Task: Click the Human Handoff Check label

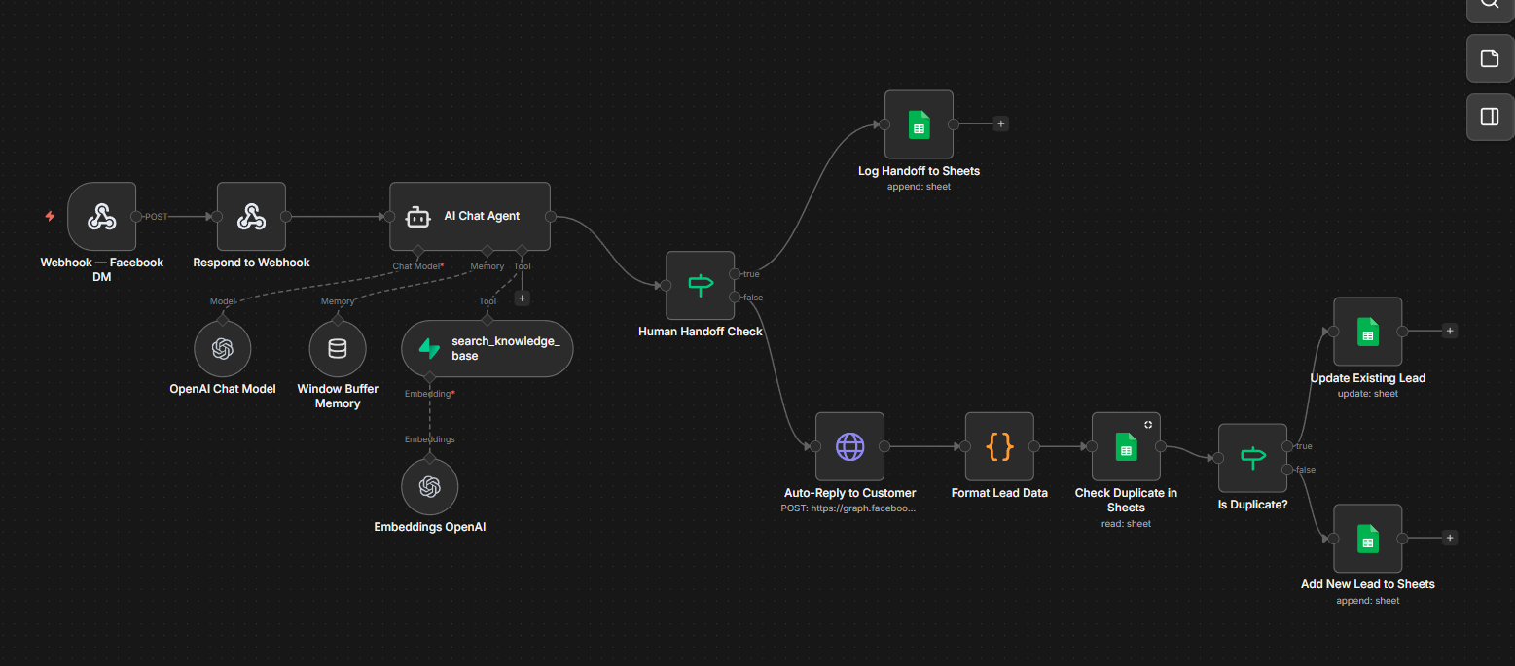Action: (x=700, y=332)
